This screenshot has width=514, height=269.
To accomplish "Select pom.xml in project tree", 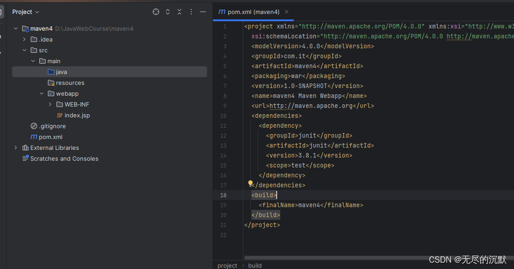I will tap(51, 137).
